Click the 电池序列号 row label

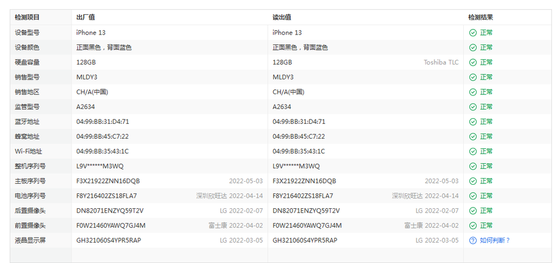point(30,196)
